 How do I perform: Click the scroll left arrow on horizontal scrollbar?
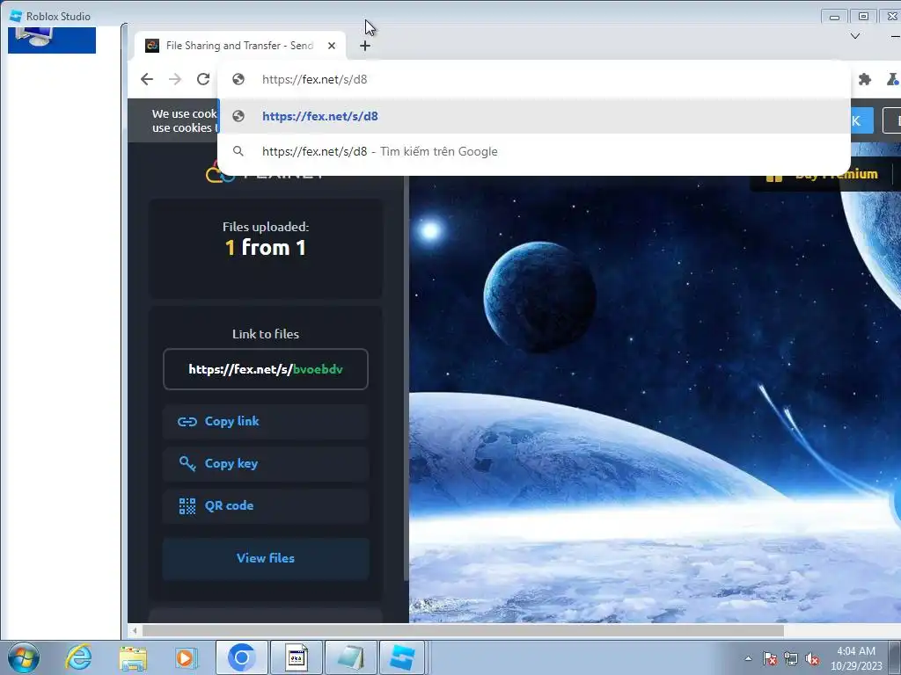coord(134,631)
